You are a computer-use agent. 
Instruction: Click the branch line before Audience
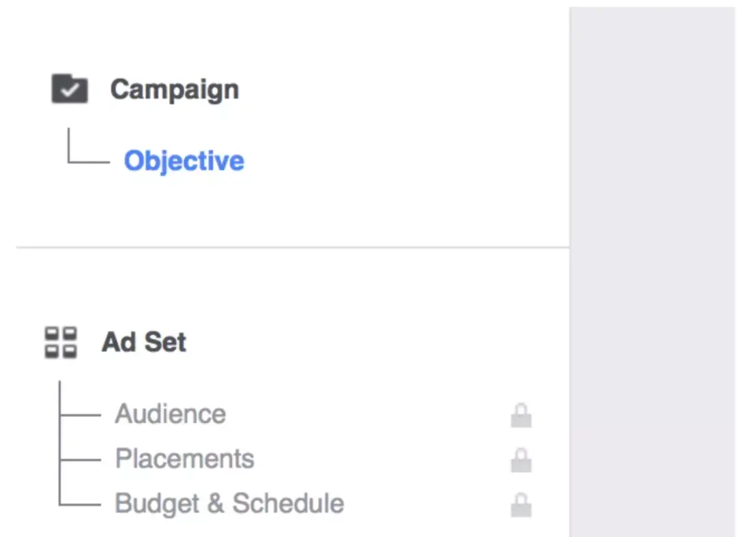[x=80, y=415]
